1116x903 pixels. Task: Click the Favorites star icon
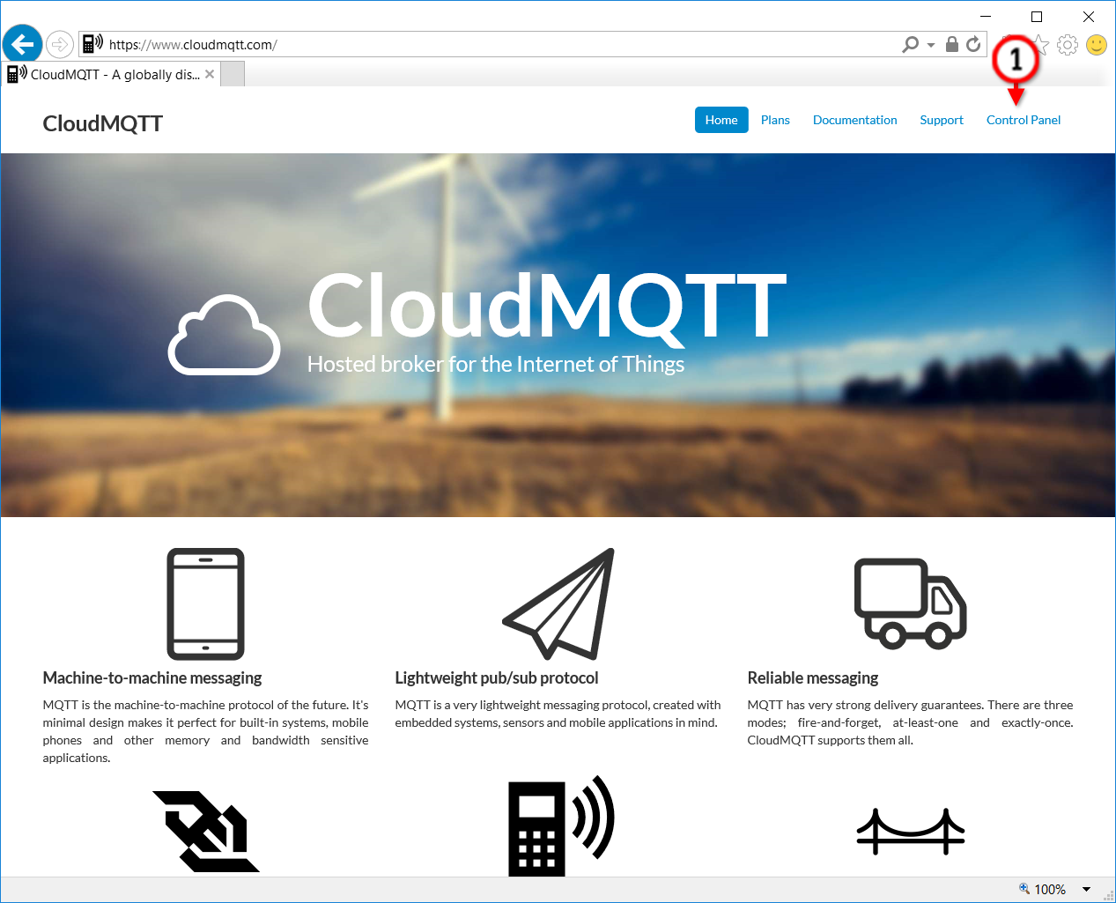1041,44
